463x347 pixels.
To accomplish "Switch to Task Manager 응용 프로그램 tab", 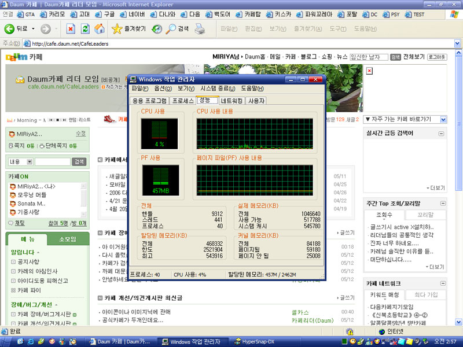I will (x=149, y=101).
